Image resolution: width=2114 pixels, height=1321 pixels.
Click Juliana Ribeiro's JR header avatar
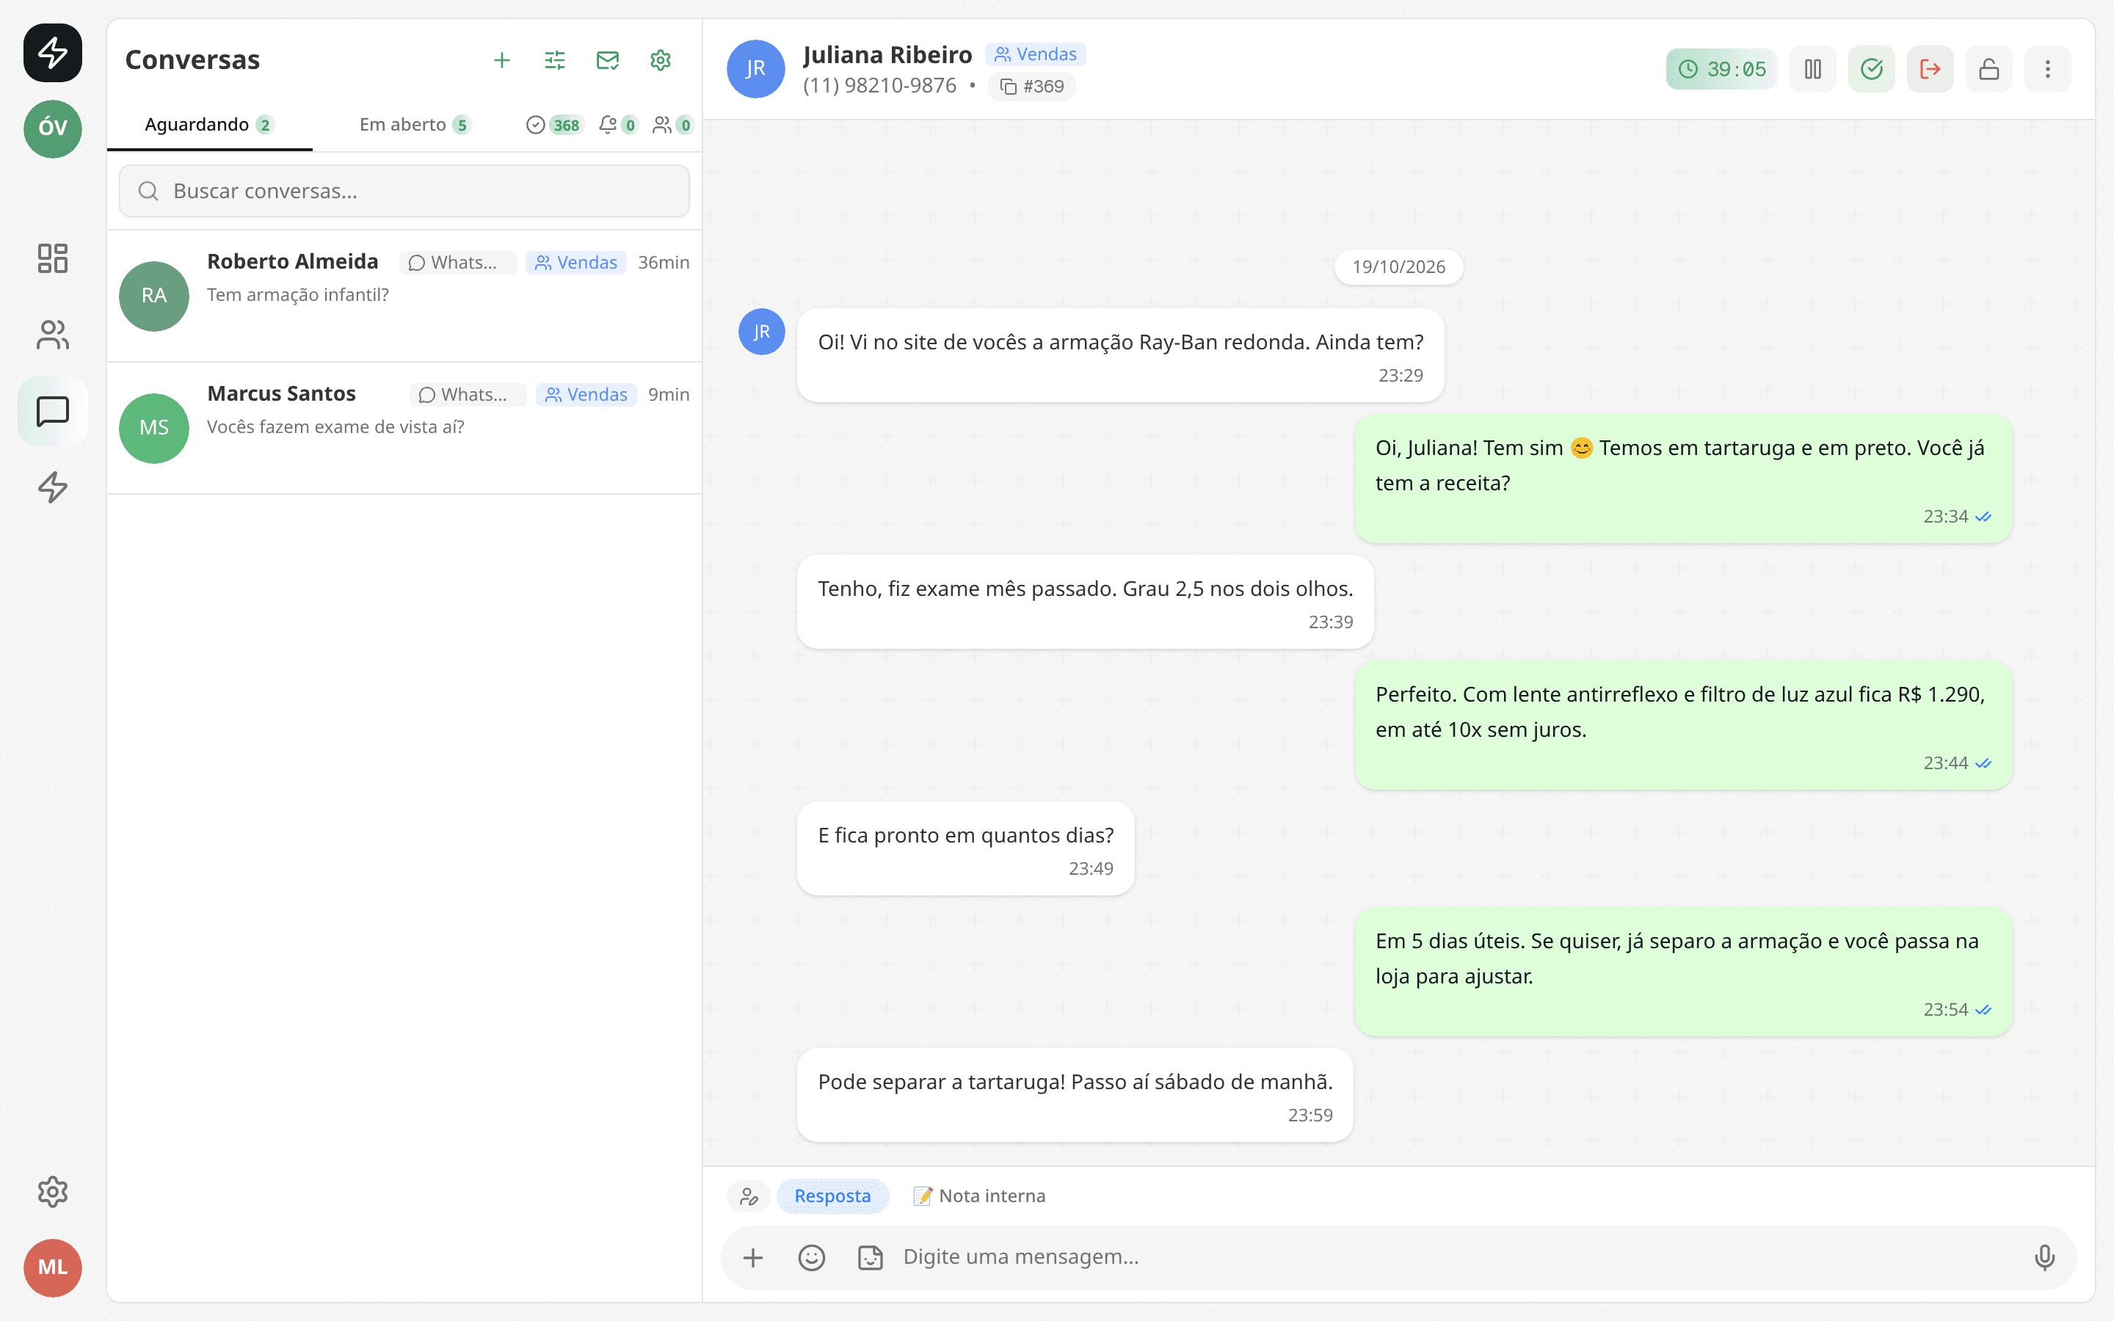pyautogui.click(x=755, y=69)
